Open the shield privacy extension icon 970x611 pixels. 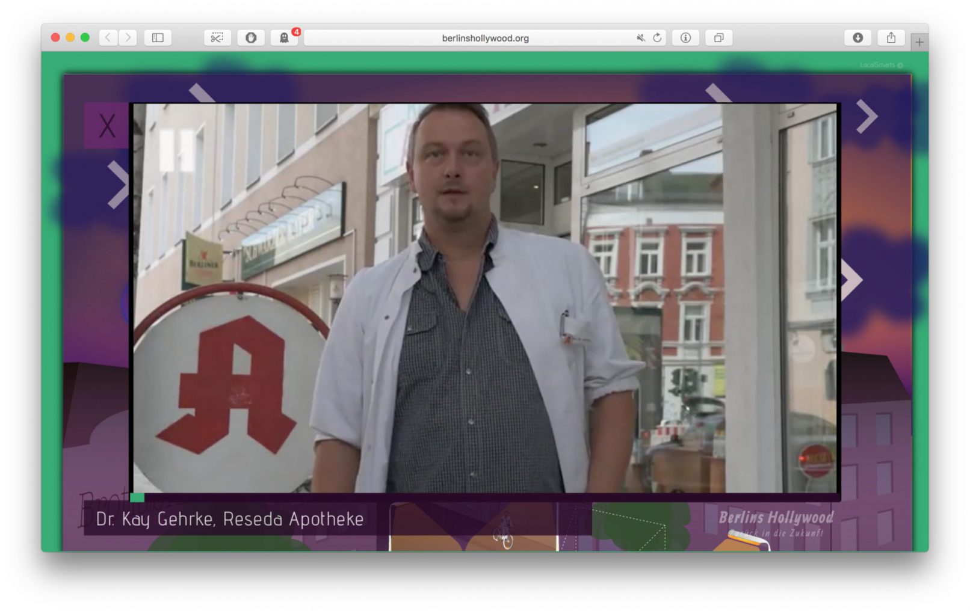coord(251,38)
